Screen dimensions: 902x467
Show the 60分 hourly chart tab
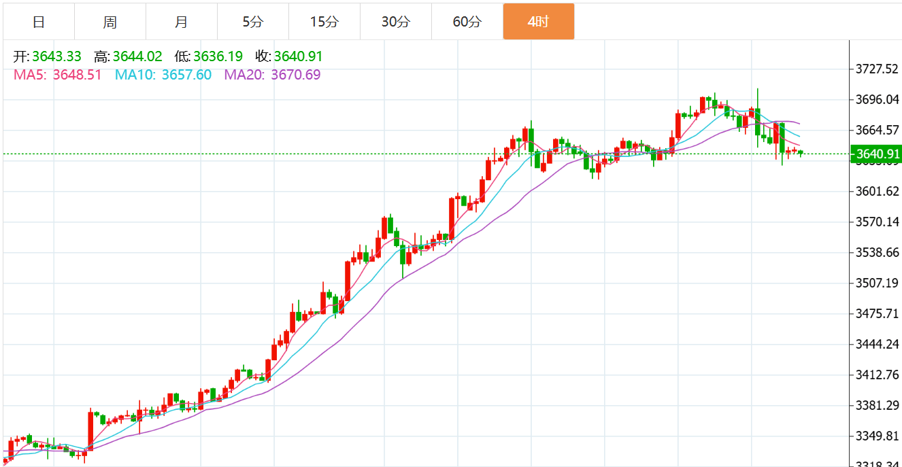467,22
